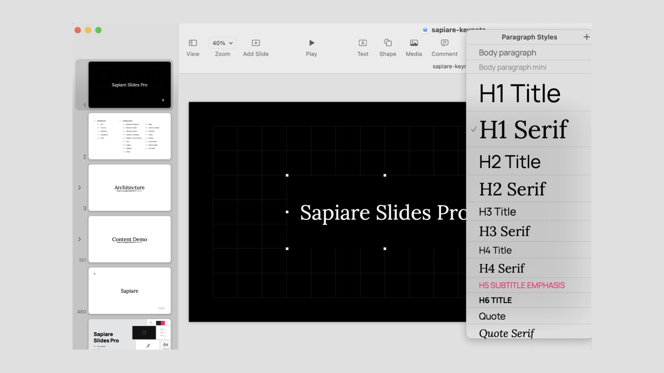Click the green fullscreen window button
This screenshot has height=373, width=664.
(99, 30)
